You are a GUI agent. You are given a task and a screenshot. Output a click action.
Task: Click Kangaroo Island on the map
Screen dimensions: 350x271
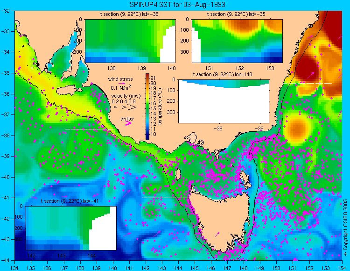point(68,91)
